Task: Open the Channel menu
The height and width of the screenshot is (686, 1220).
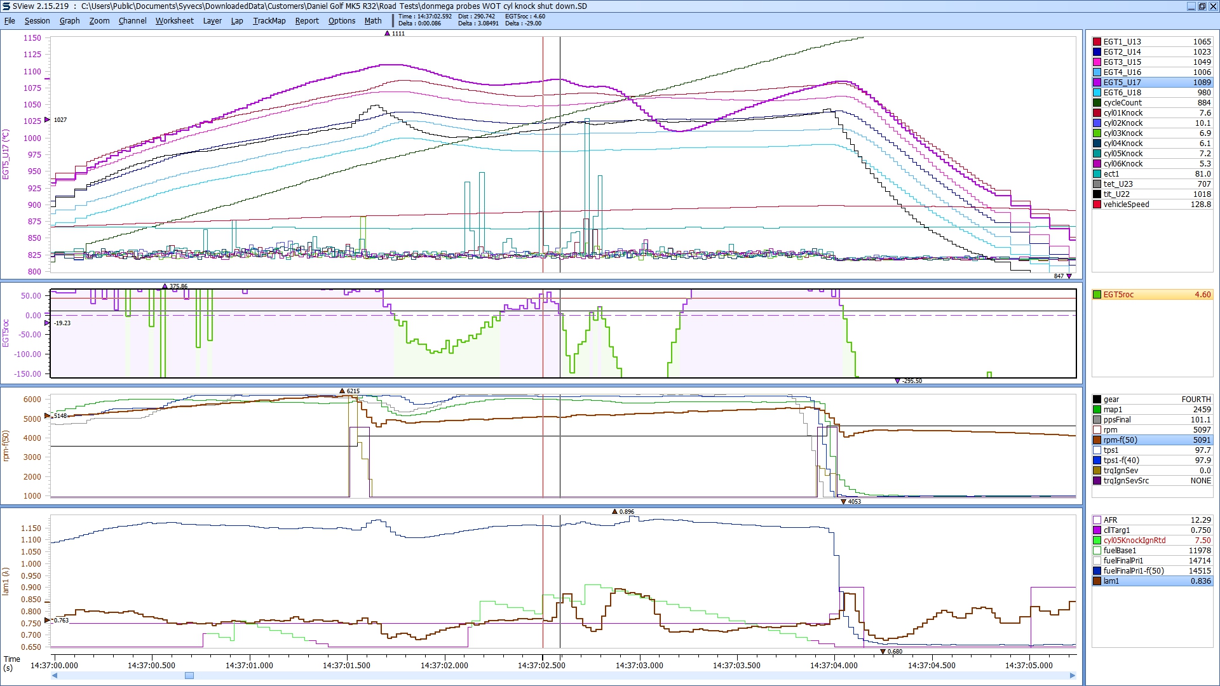Action: pos(132,21)
